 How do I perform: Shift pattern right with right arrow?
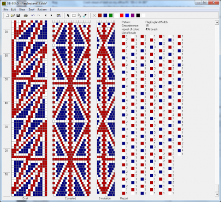pyautogui.click(x=51, y=15)
